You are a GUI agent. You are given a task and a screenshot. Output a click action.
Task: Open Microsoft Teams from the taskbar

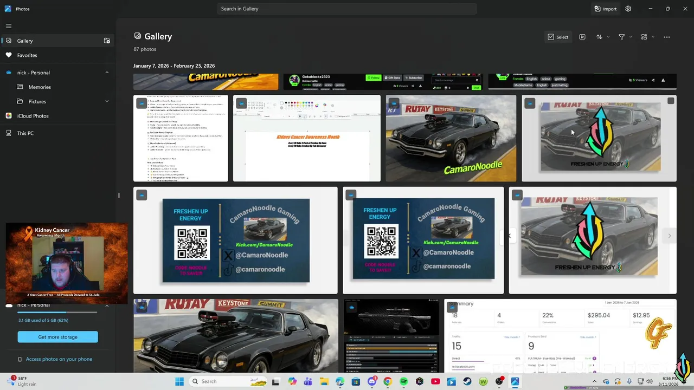point(308,381)
